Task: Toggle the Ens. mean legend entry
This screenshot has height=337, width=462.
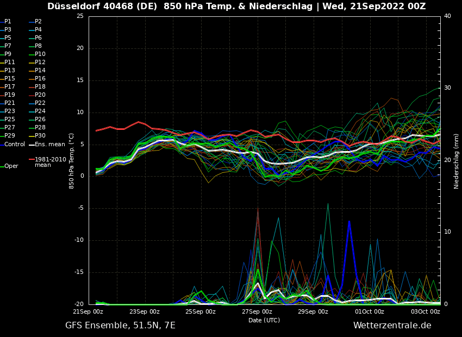Action: (49, 145)
